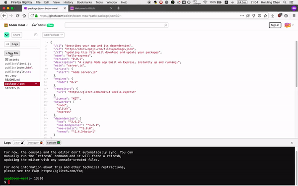298x186 pixels.
Task: Open the Firefox downloads panel
Action: (273, 16)
